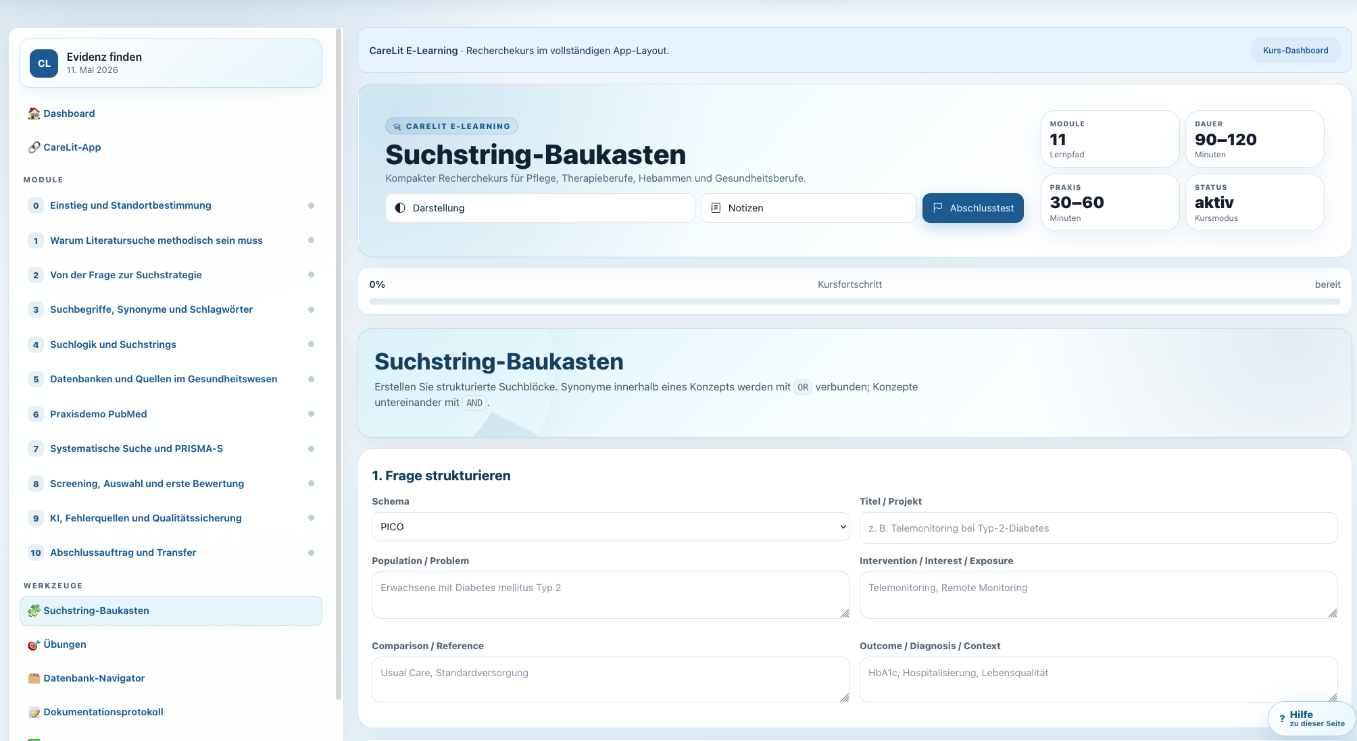This screenshot has height=741, width=1357.
Task: Open module Systematische Suche und PRISMA-S
Action: tap(171, 449)
